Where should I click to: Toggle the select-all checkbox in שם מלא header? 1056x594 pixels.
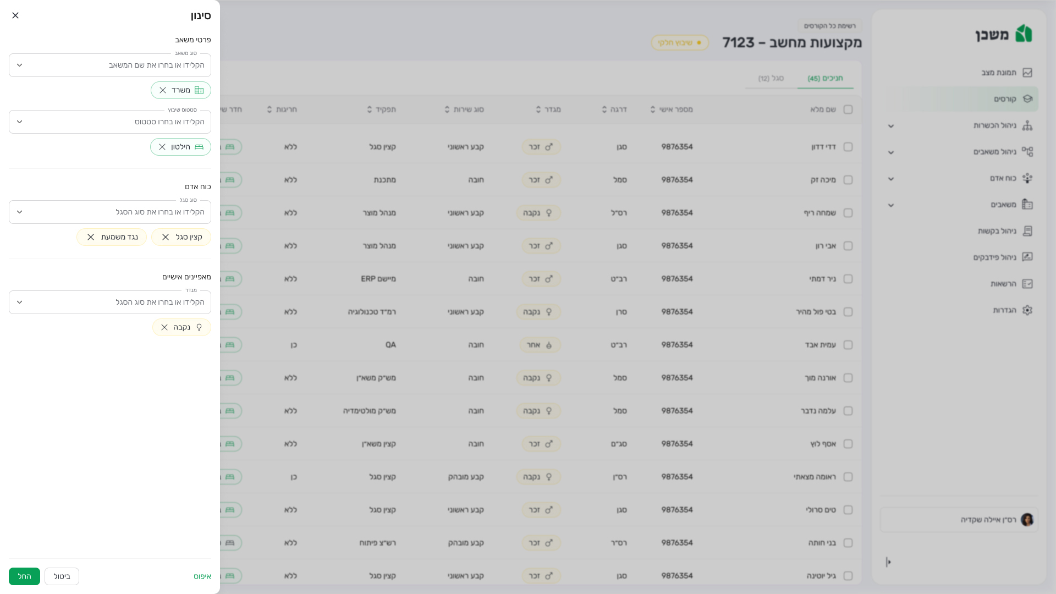(x=848, y=109)
